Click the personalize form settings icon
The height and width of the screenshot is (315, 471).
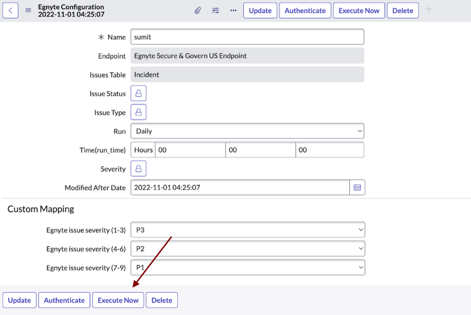pos(215,10)
